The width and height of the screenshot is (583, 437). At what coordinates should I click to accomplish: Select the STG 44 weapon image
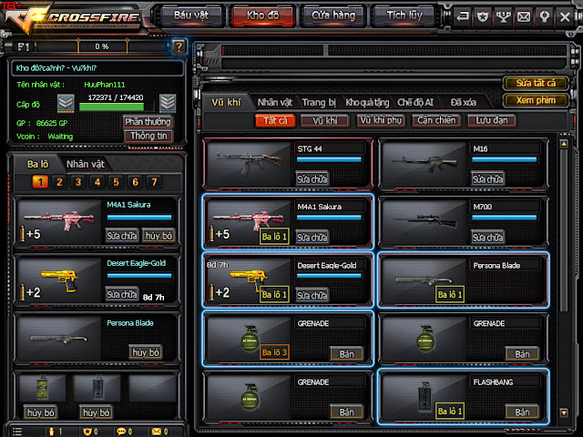pyautogui.click(x=249, y=163)
